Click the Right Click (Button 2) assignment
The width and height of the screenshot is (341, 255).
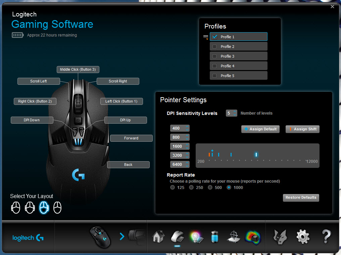35,101
